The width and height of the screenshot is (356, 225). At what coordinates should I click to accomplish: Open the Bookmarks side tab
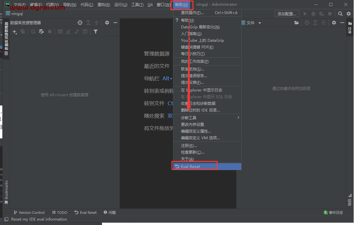(6, 192)
